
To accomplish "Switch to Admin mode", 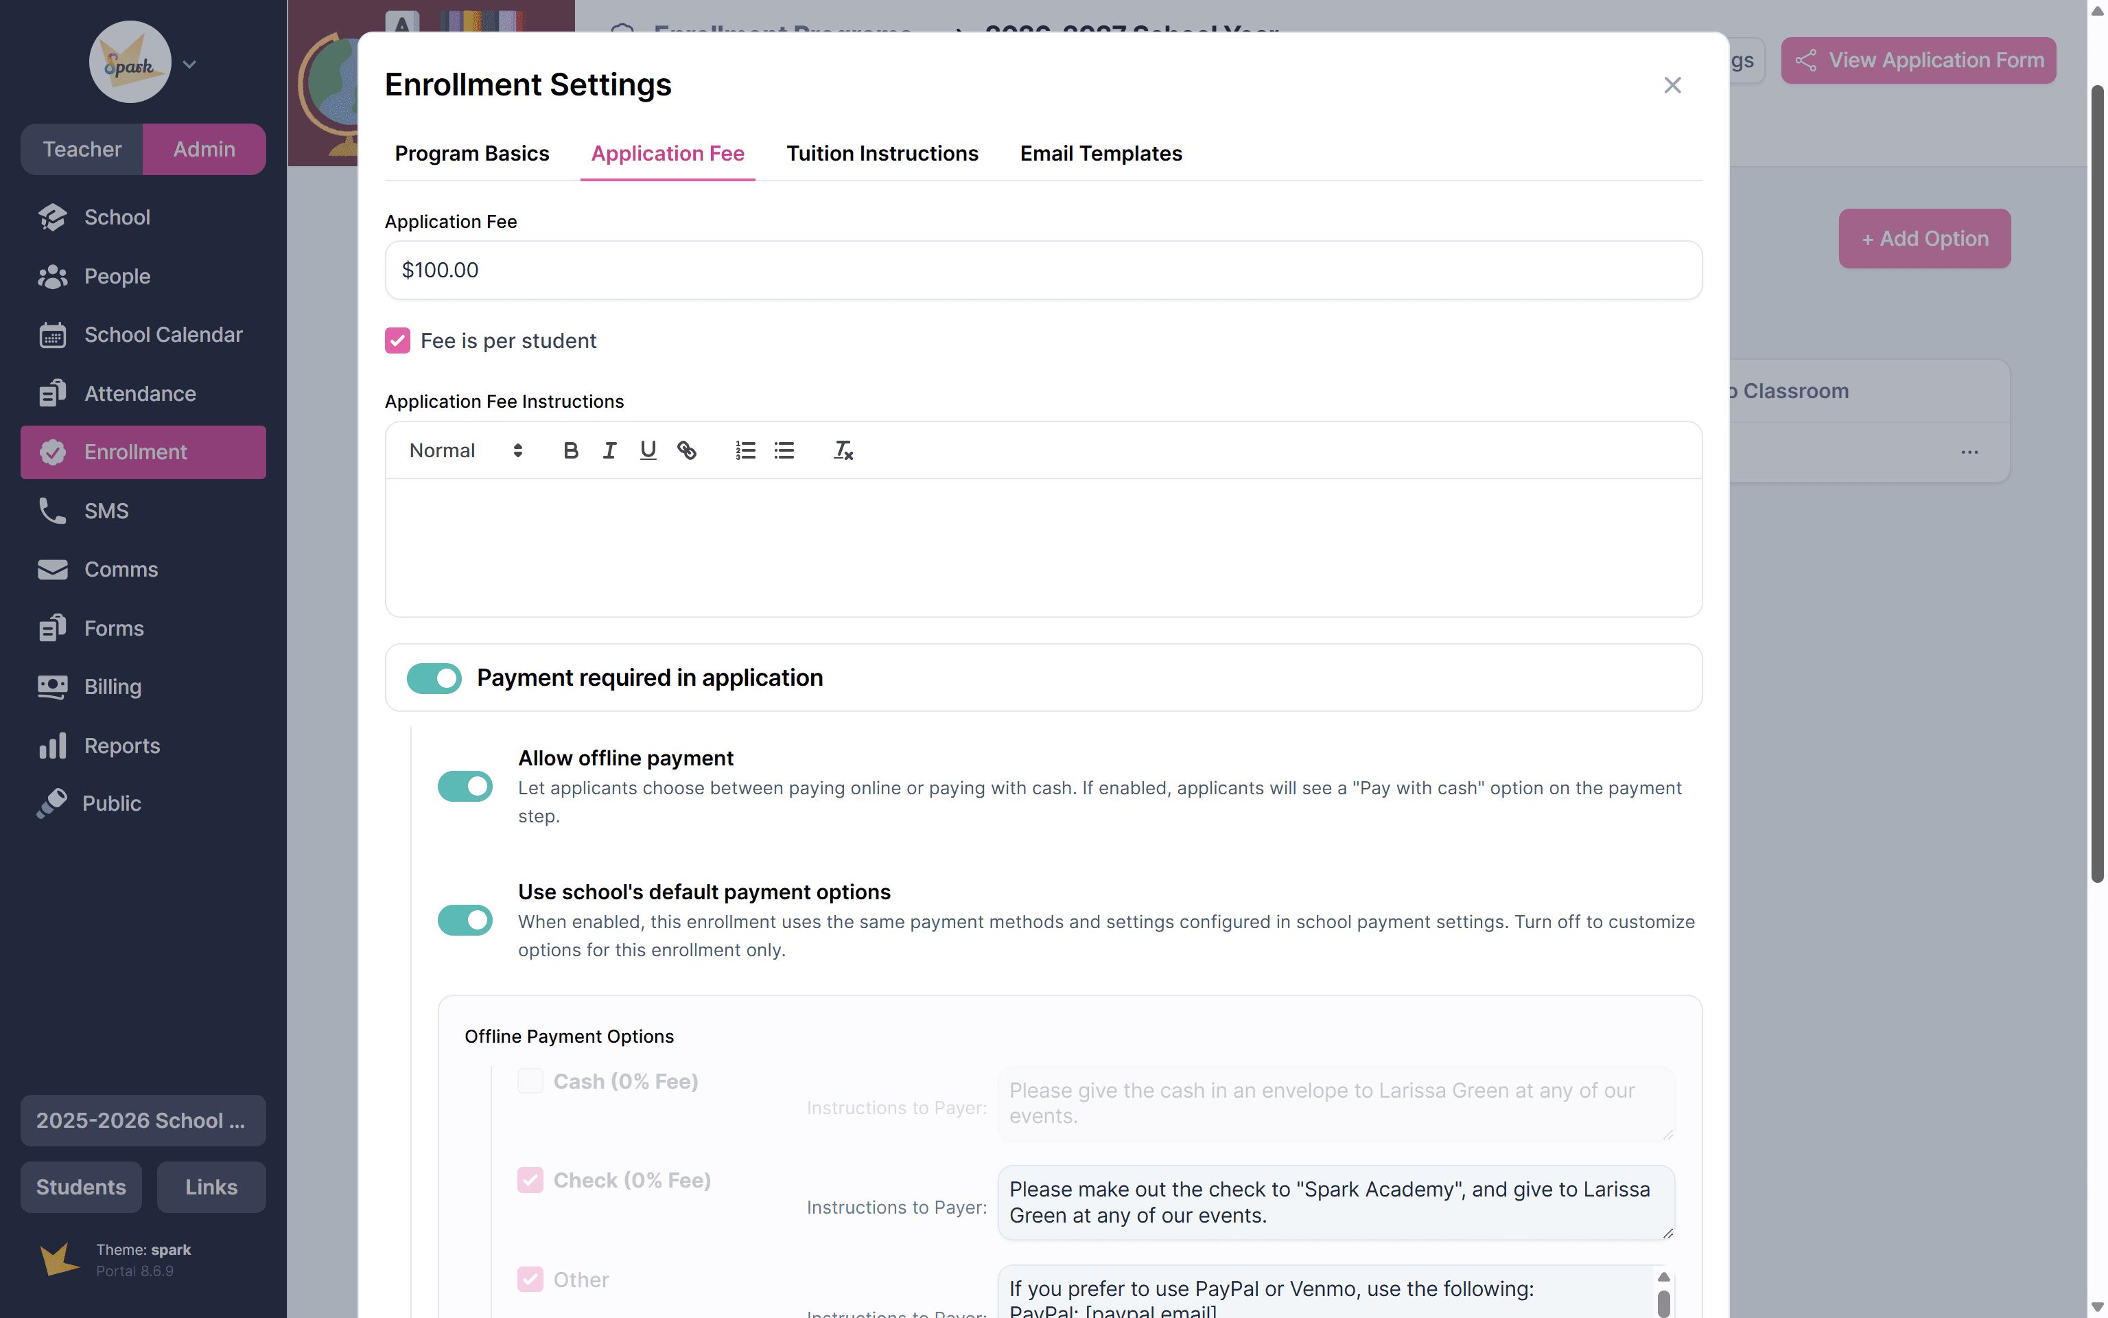I will point(204,149).
